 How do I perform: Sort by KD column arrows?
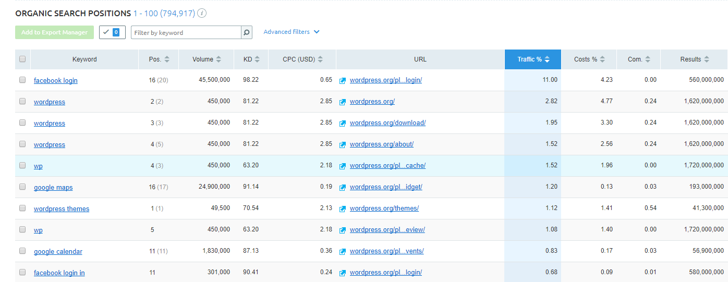pyautogui.click(x=257, y=59)
